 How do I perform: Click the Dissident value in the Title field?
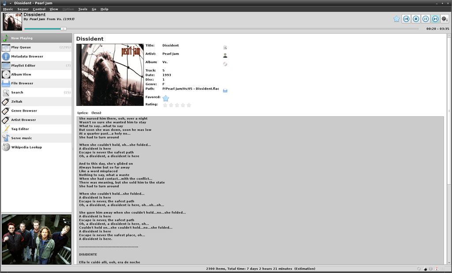[170, 45]
